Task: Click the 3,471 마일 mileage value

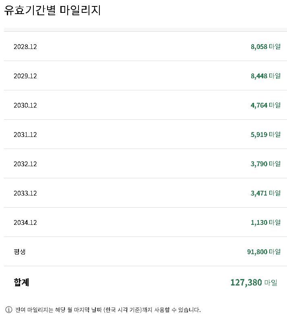Action: tap(265, 193)
